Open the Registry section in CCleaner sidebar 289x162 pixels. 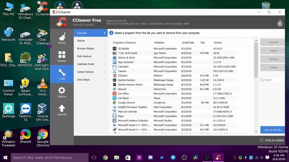point(62,56)
